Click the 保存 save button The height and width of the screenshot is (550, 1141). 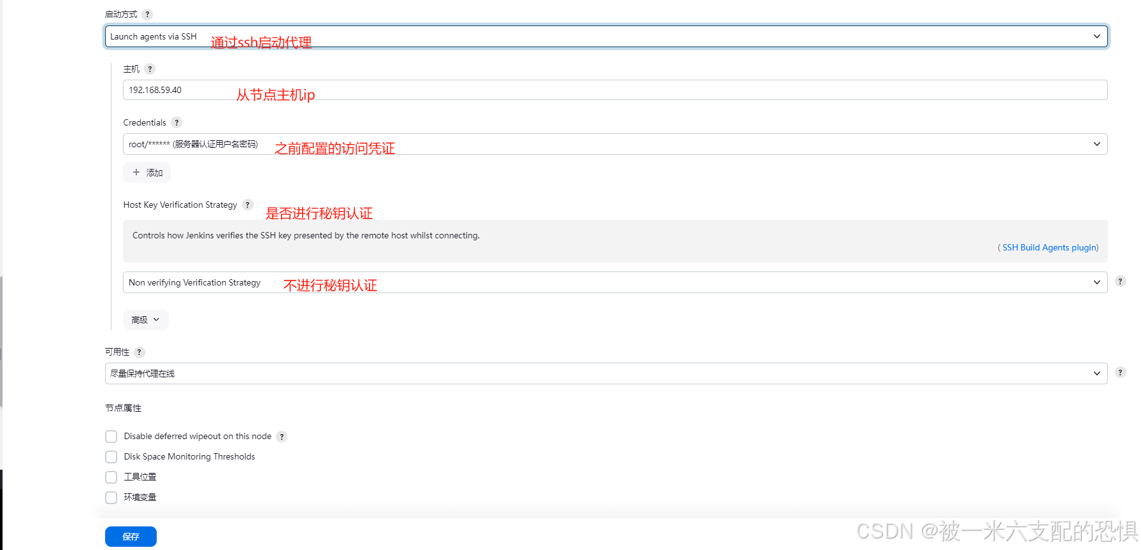(131, 537)
